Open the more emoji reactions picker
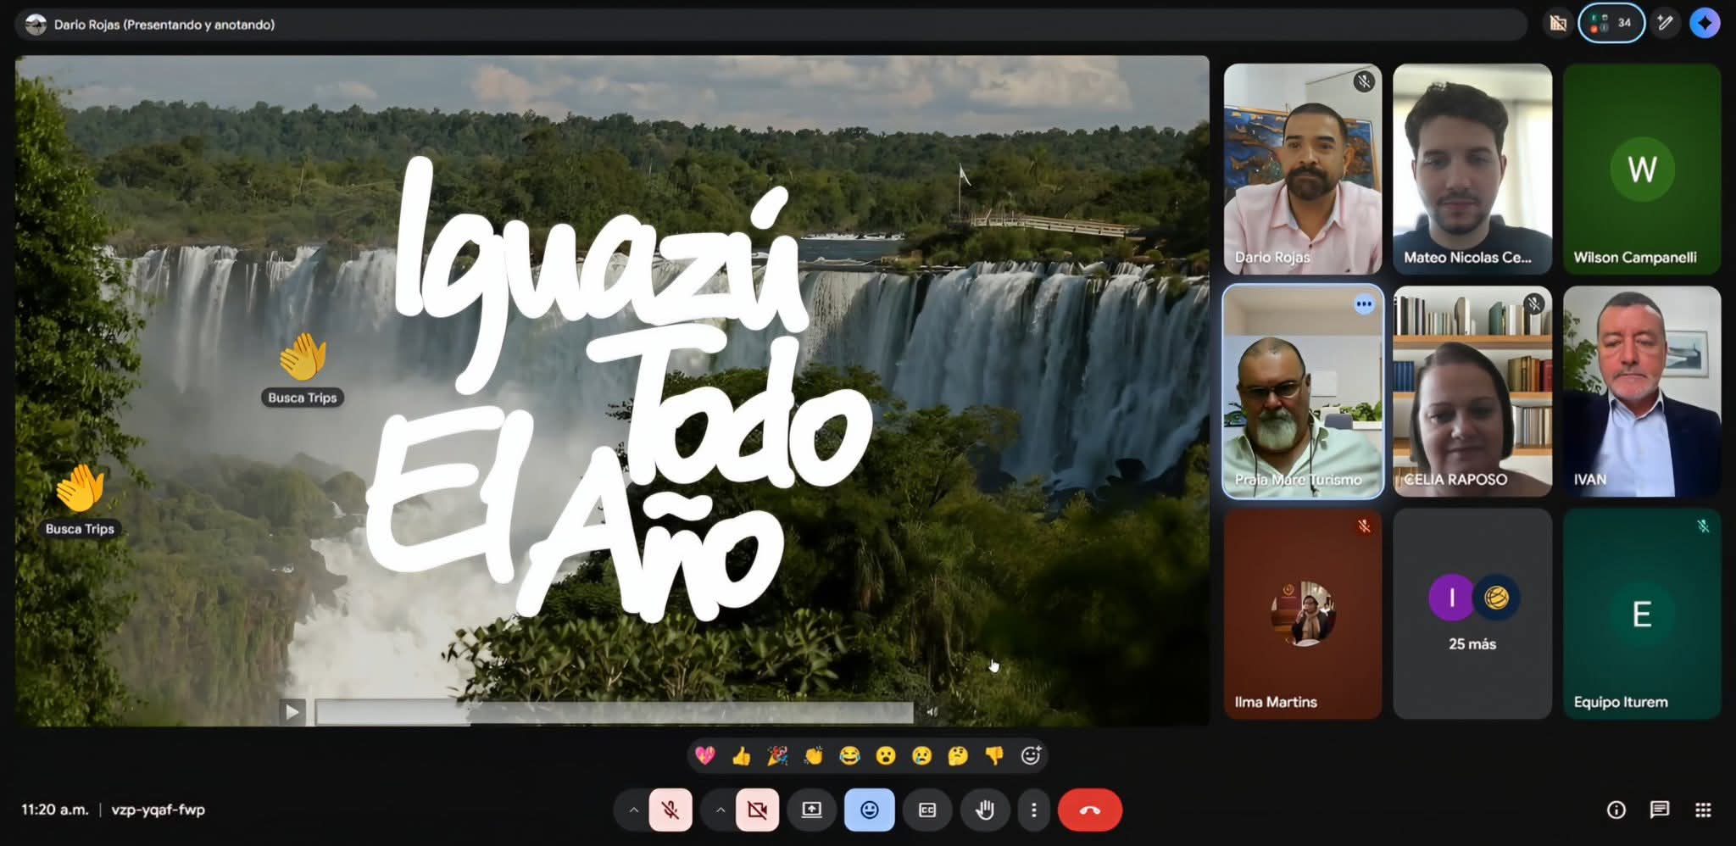1736x846 pixels. point(1030,755)
